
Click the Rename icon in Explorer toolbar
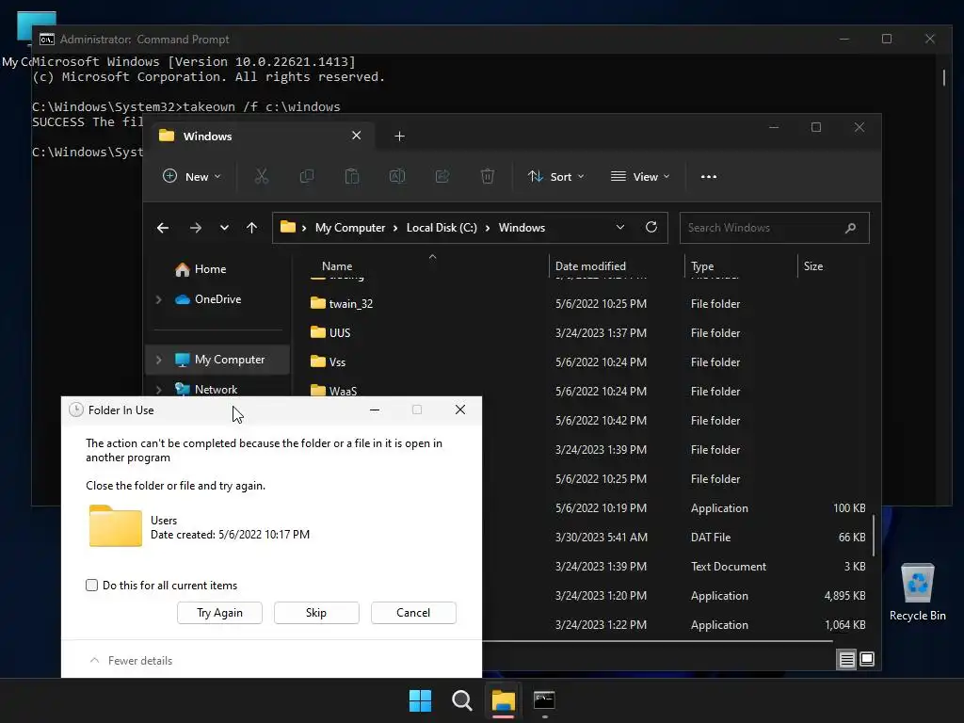tap(397, 176)
